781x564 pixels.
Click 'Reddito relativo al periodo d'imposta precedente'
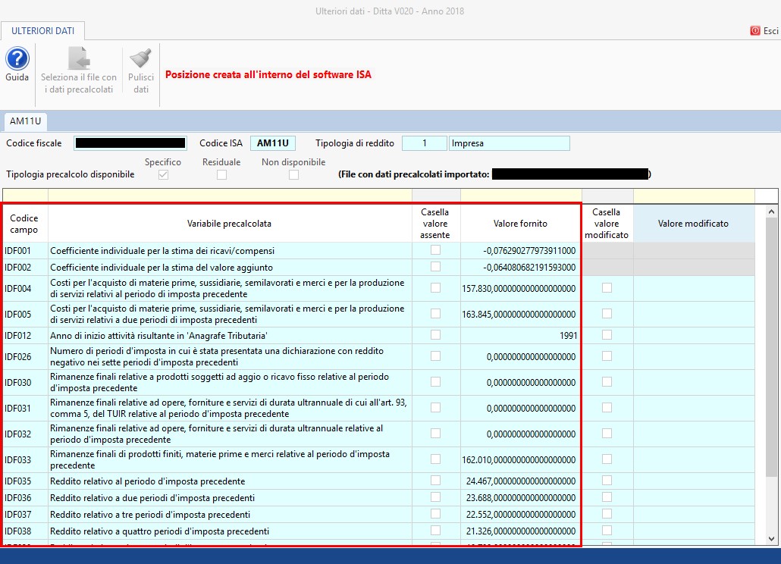pos(147,481)
